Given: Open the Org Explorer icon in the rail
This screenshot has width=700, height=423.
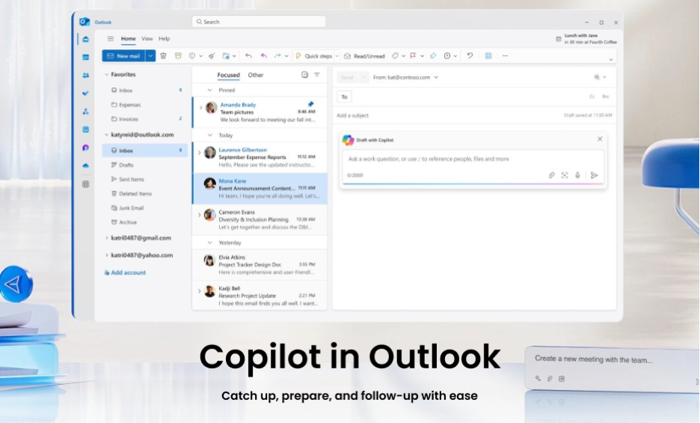Looking at the screenshot, I should [x=86, y=112].
